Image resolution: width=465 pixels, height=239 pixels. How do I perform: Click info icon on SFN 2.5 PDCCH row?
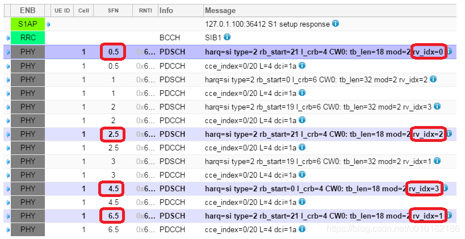click(302, 147)
